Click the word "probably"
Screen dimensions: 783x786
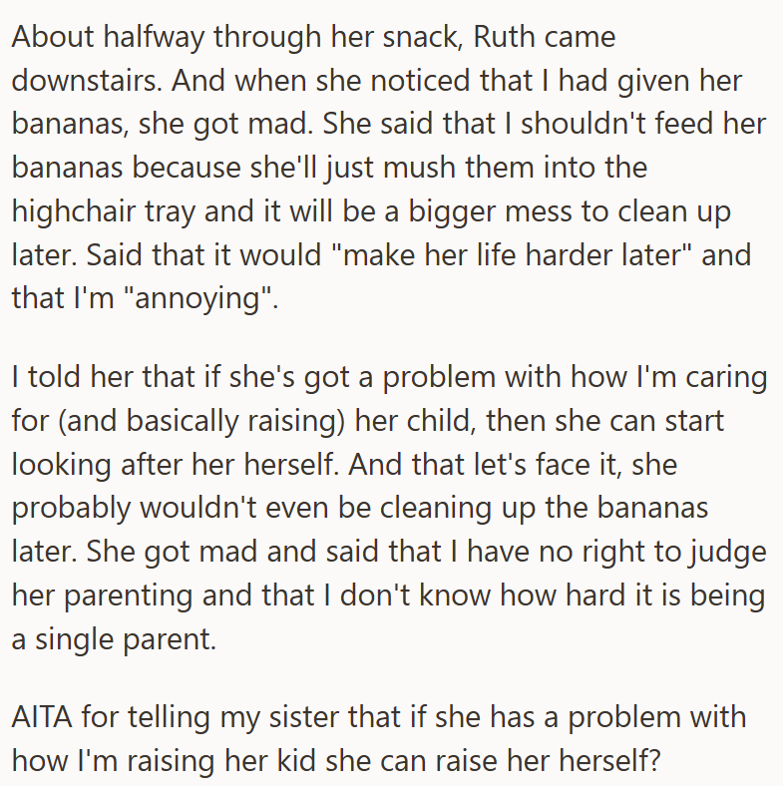point(71,508)
